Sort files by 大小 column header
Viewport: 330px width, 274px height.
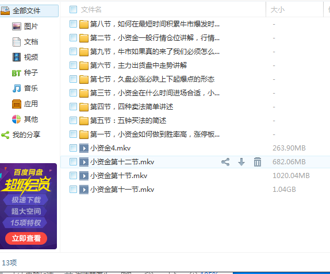pyautogui.click(x=277, y=10)
